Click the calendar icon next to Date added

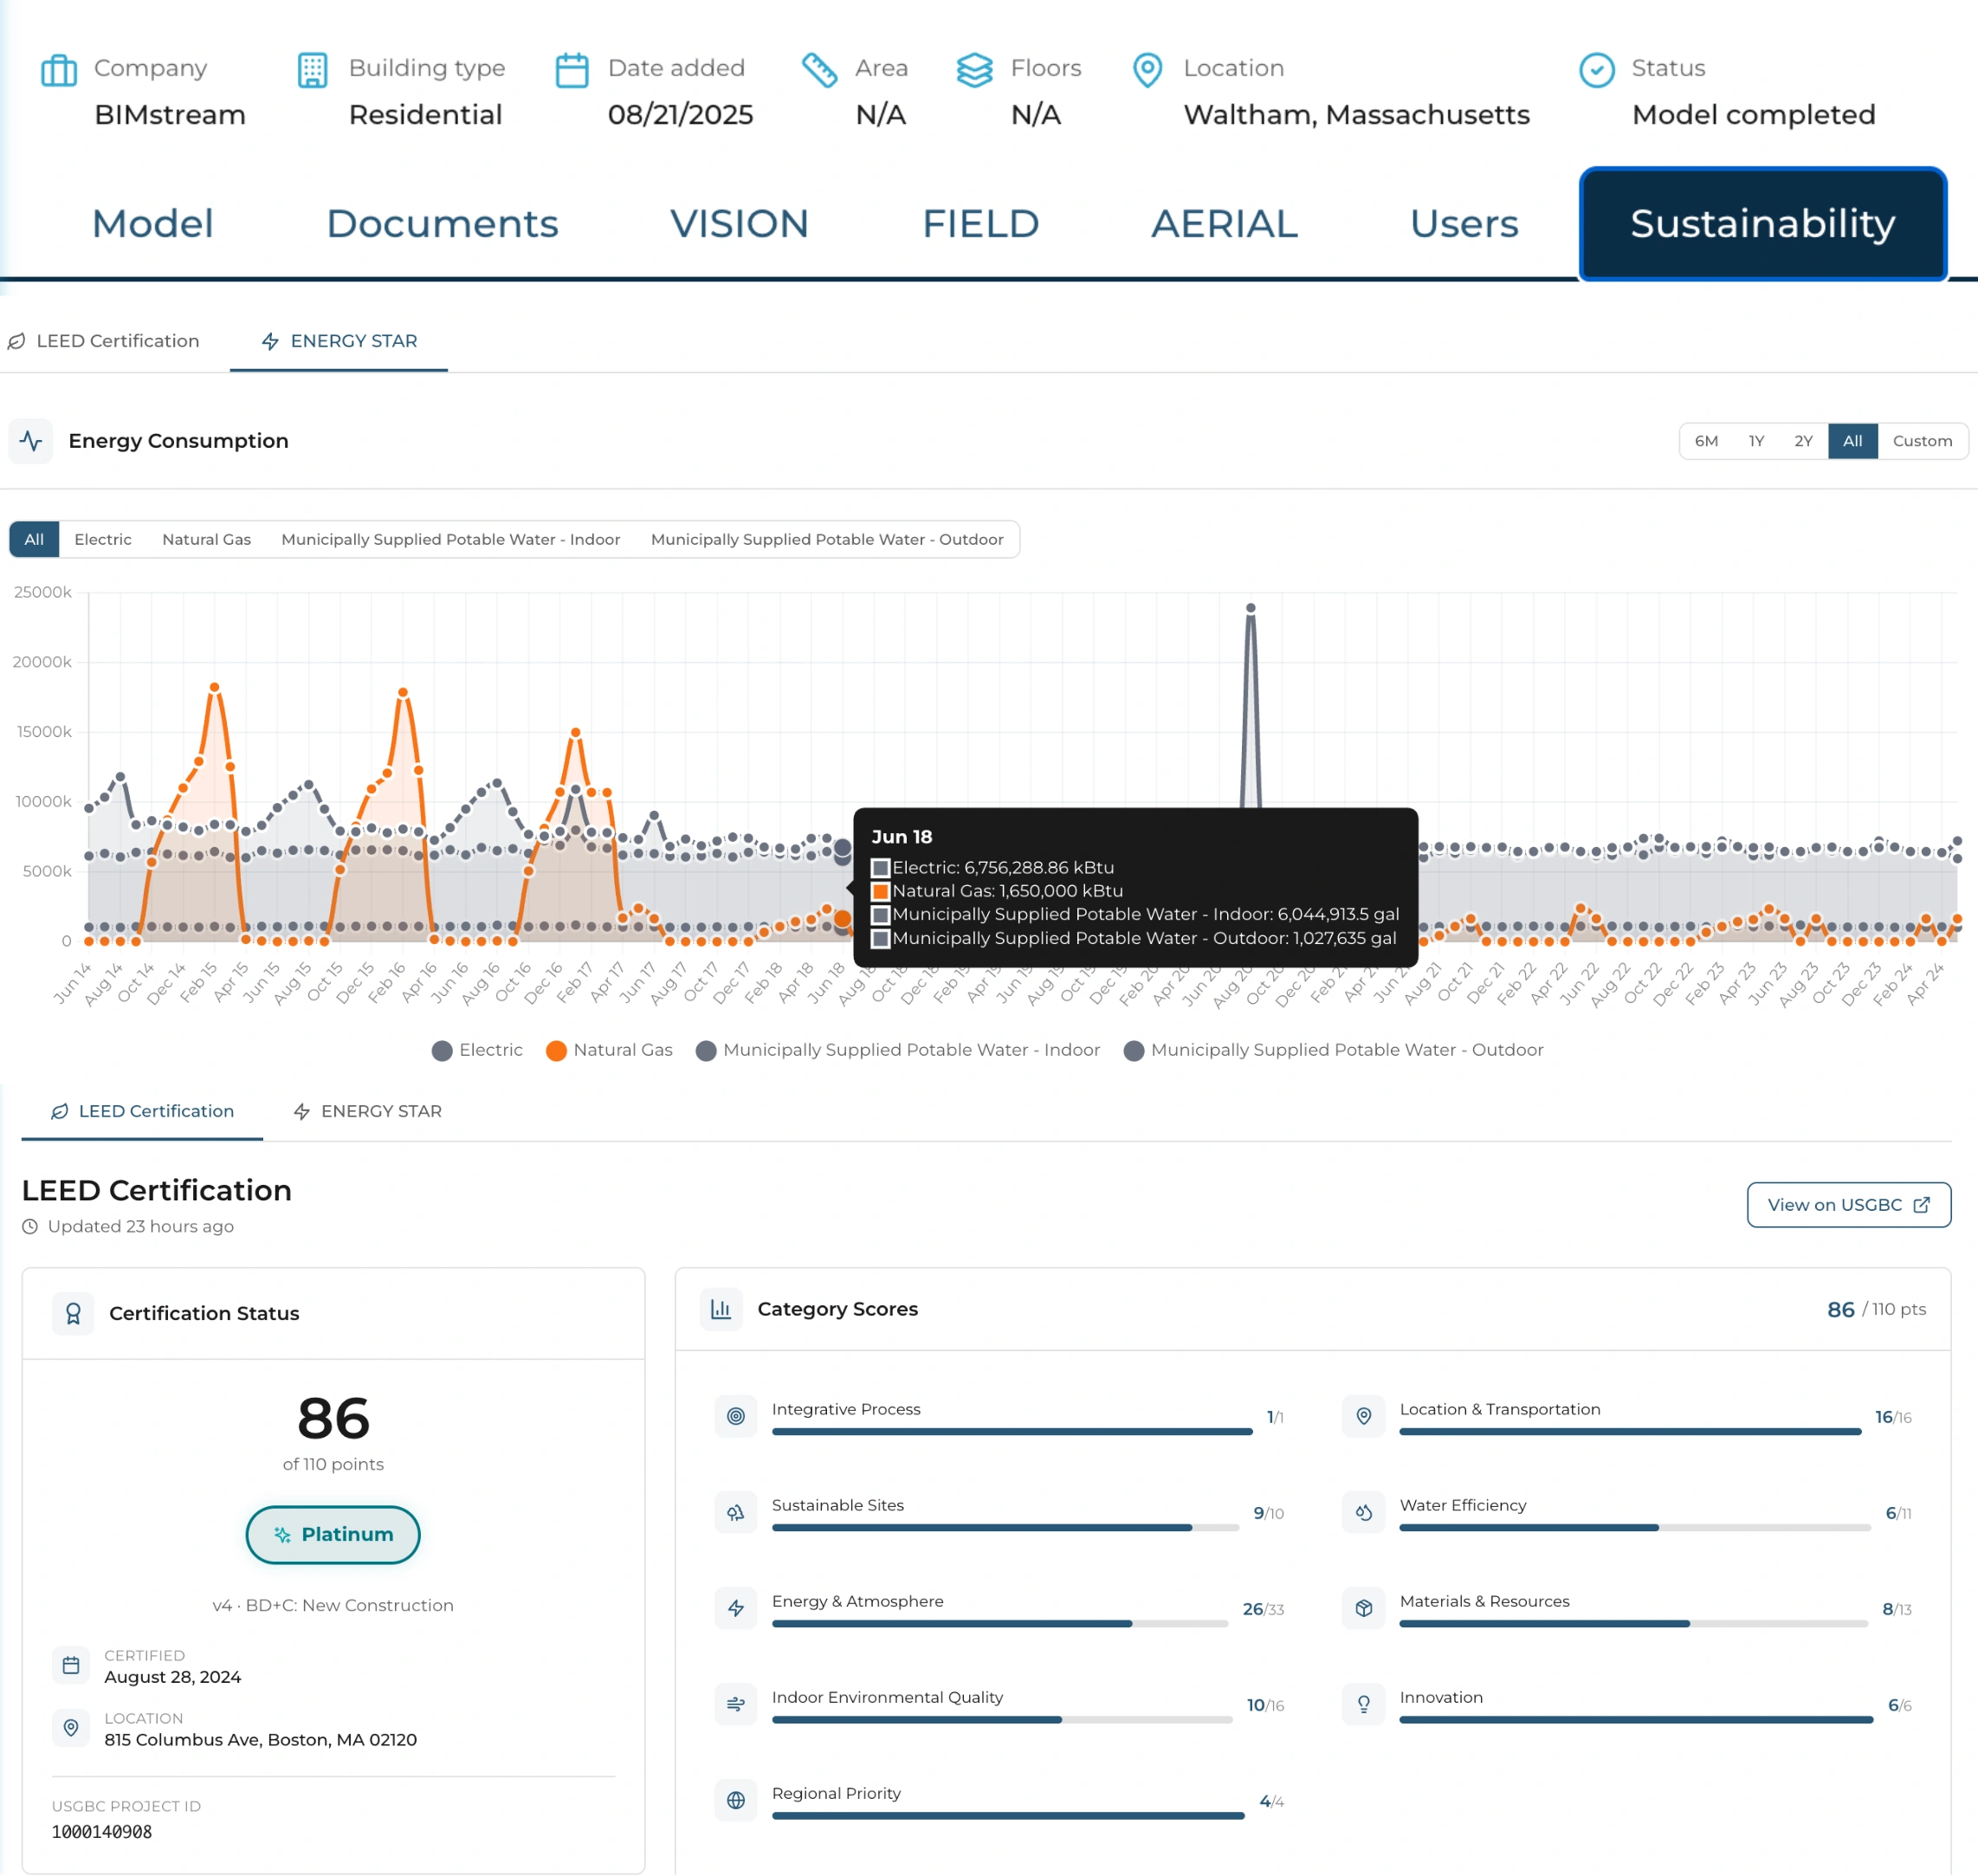[x=572, y=68]
